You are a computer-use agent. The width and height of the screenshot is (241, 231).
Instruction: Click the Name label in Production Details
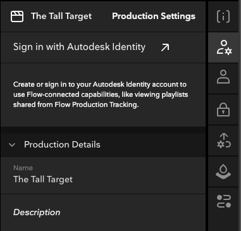23,168
